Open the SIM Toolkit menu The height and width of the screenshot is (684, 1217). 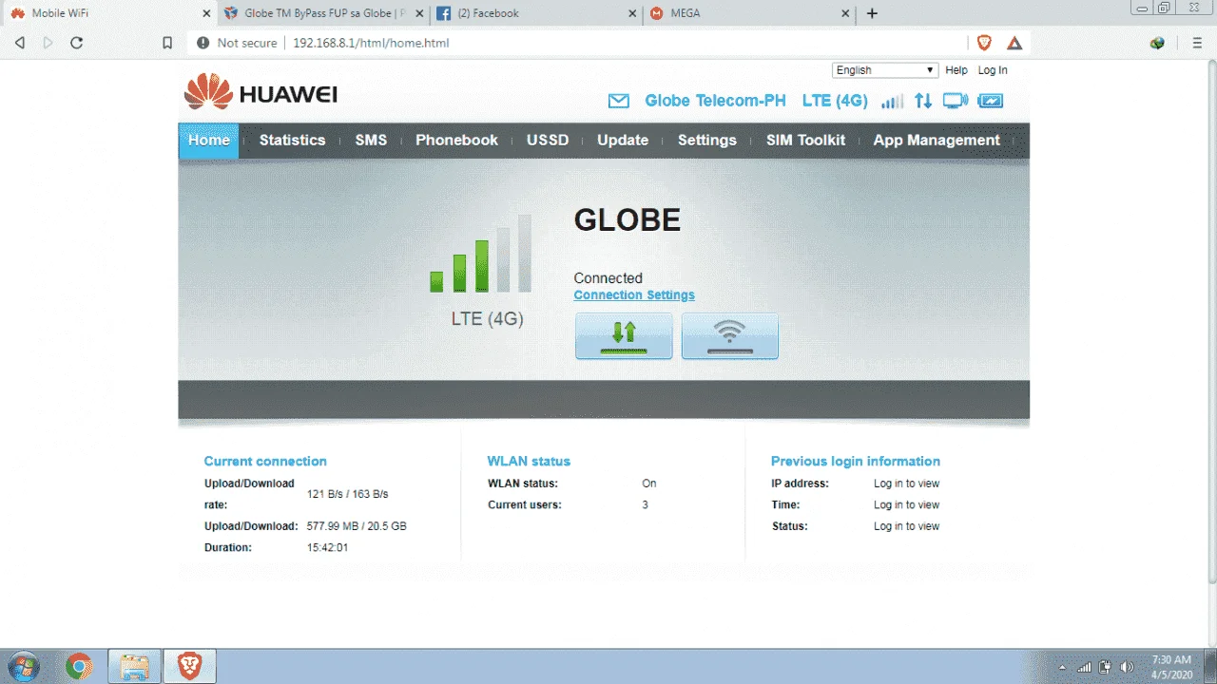(x=805, y=141)
